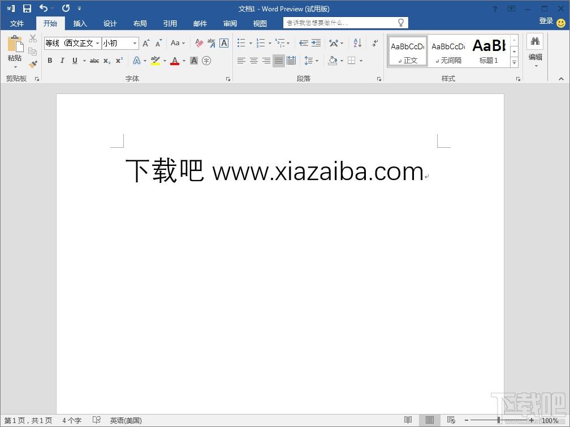The width and height of the screenshot is (570, 427).
Task: Open the Help question mark
Action: (495, 9)
